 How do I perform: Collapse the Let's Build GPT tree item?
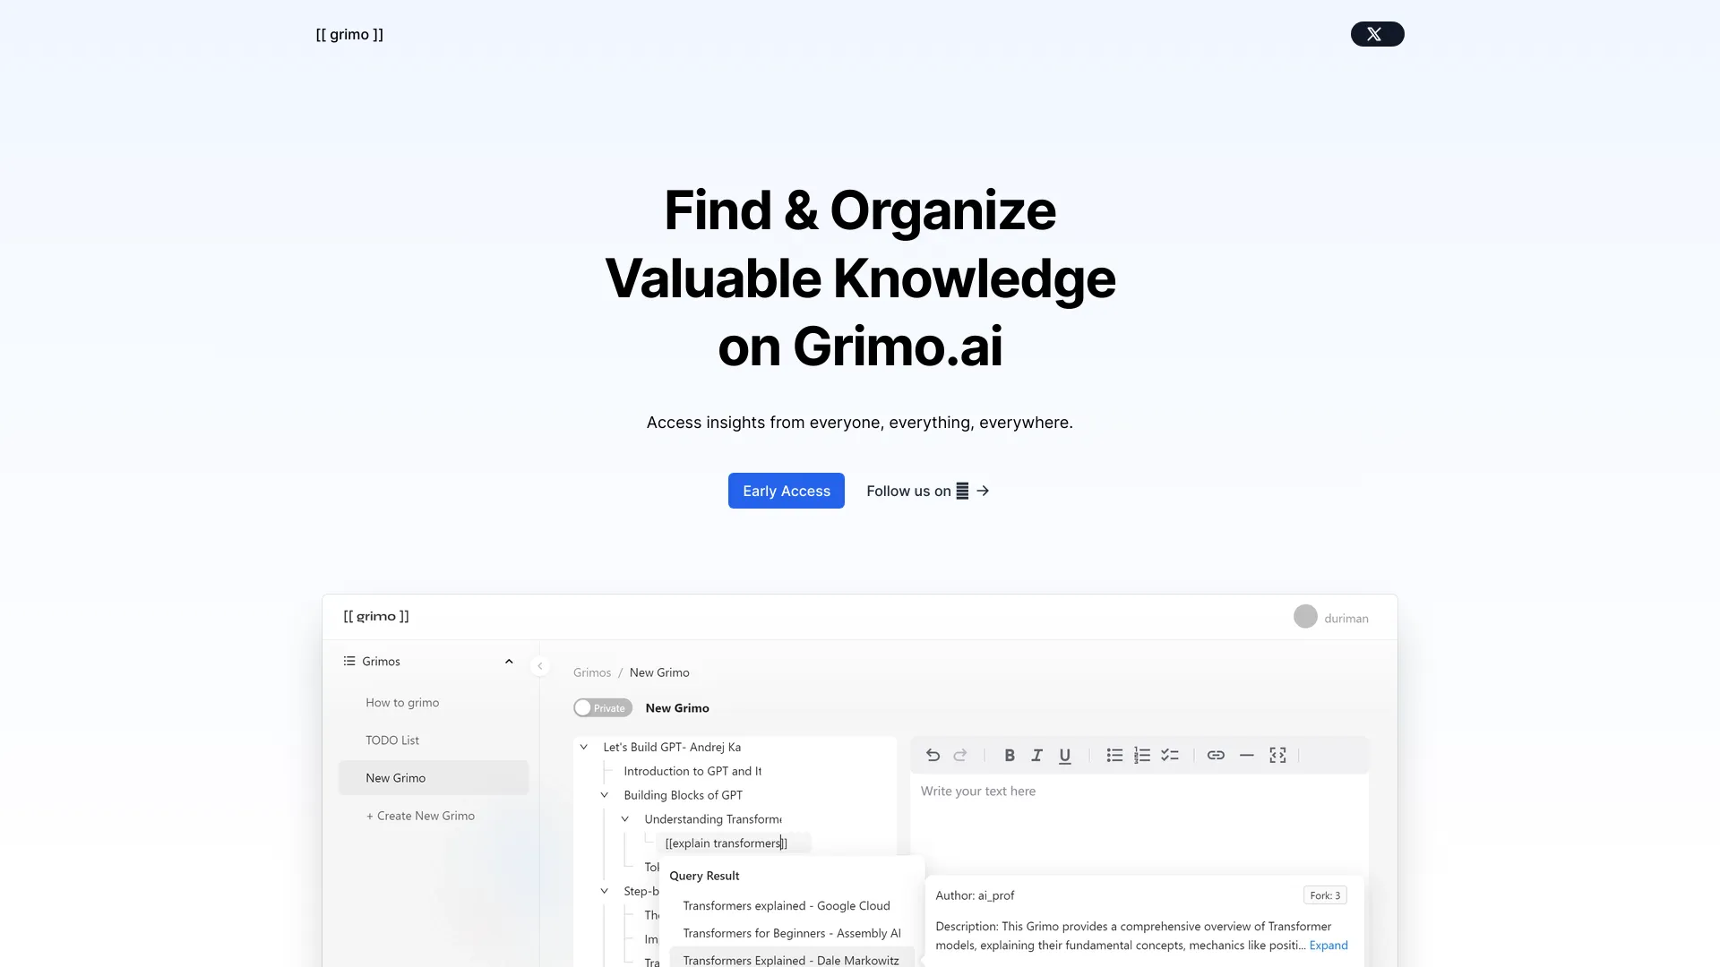[583, 746]
